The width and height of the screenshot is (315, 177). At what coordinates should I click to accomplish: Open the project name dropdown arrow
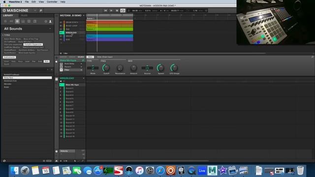click(x=84, y=15)
